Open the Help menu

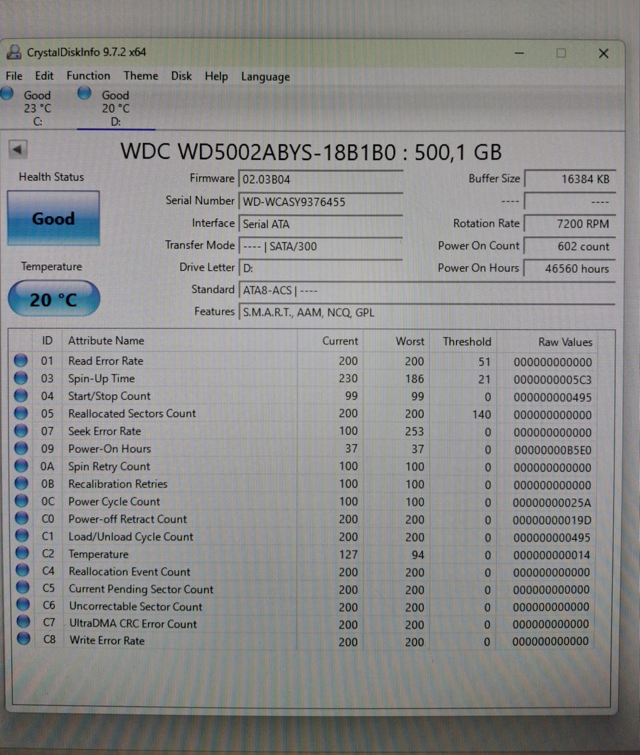pos(216,77)
